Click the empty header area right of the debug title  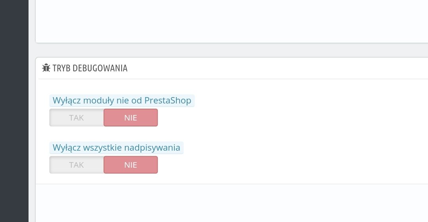[x=277, y=68]
